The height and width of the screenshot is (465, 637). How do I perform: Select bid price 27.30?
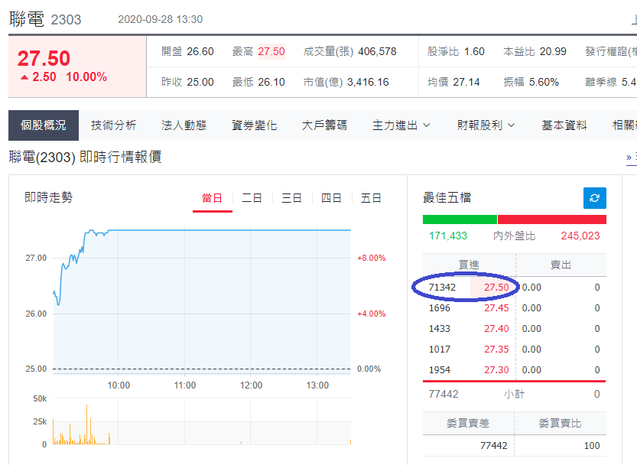click(496, 370)
